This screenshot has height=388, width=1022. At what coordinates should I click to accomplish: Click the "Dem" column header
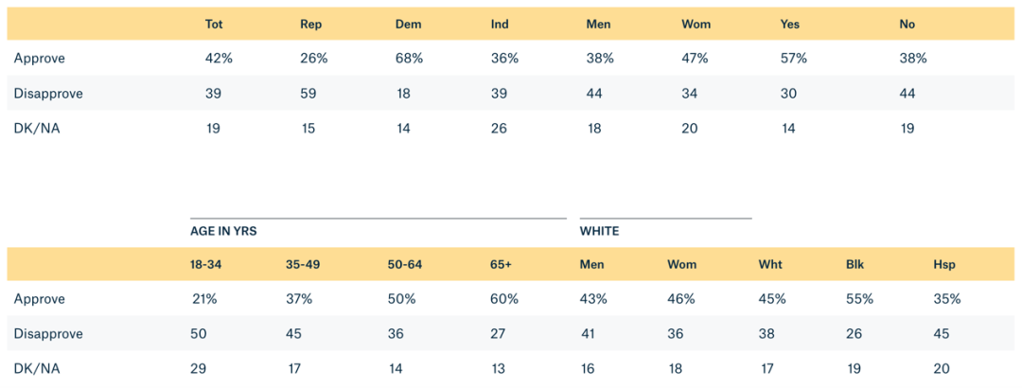tap(408, 24)
